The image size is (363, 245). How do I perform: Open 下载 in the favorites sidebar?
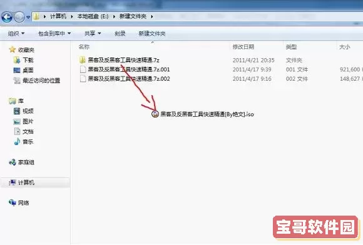pos(28,60)
